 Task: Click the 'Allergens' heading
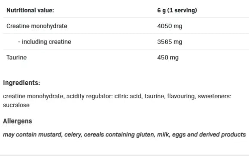click(18, 121)
